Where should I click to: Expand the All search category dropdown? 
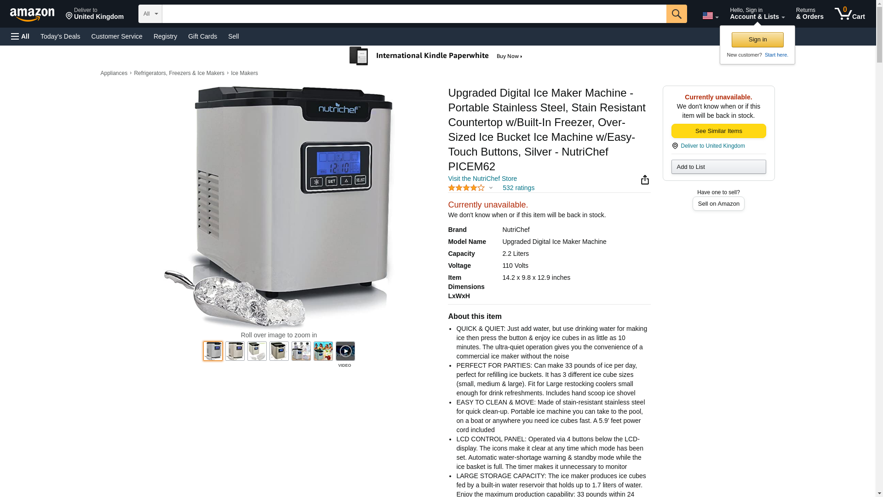(150, 14)
